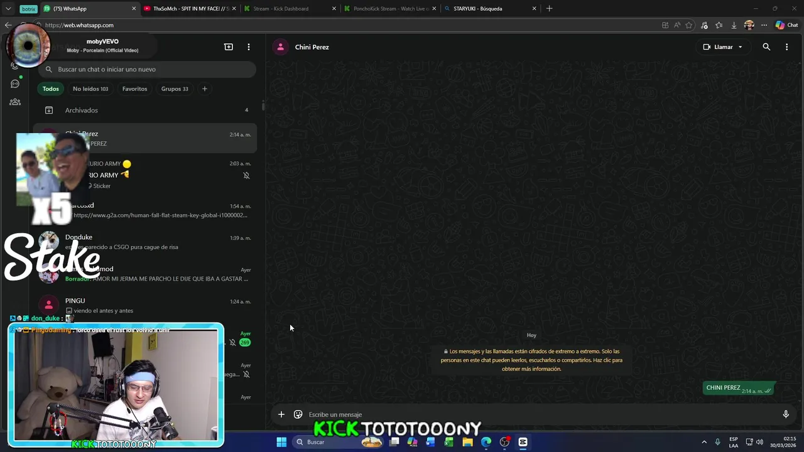The image size is (804, 452).
Task: Open the browser Favorites list icon
Action: pos(719,25)
